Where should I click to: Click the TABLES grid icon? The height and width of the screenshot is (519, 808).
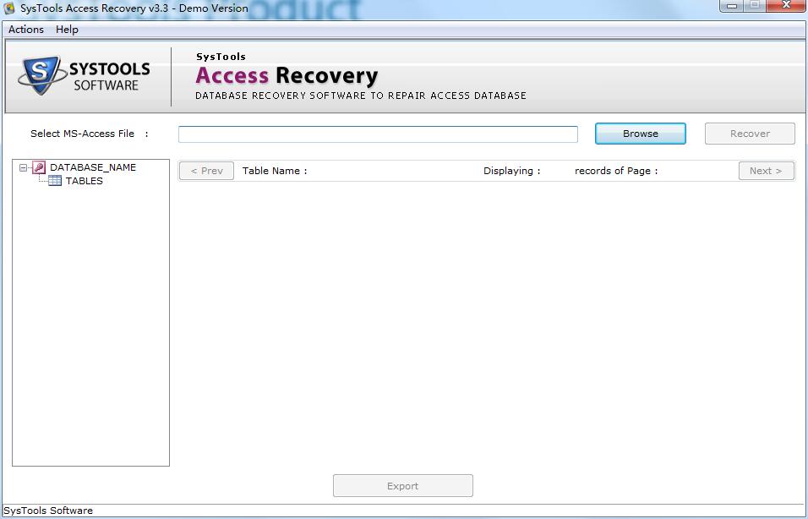point(55,181)
